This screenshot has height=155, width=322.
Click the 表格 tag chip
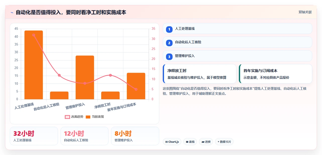[x=190, y=142]
